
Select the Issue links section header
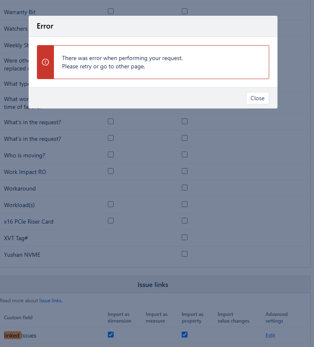(x=153, y=284)
